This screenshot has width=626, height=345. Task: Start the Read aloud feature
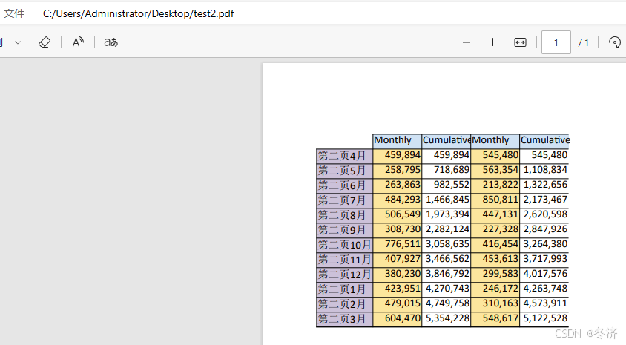click(x=79, y=42)
